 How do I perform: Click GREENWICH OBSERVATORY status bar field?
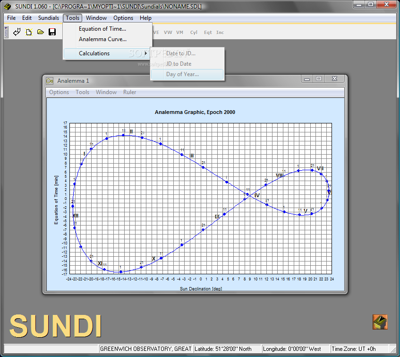(145, 349)
